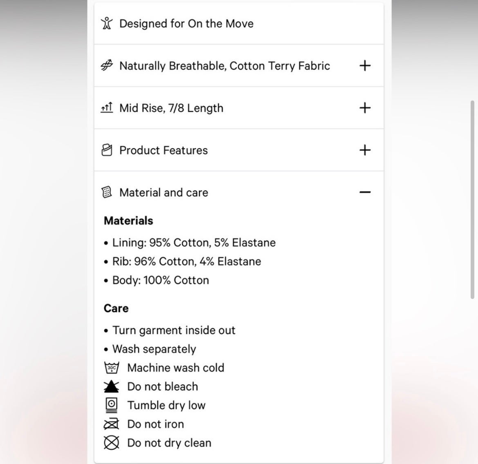Click the Do not bleach triangle icon

point(111,386)
